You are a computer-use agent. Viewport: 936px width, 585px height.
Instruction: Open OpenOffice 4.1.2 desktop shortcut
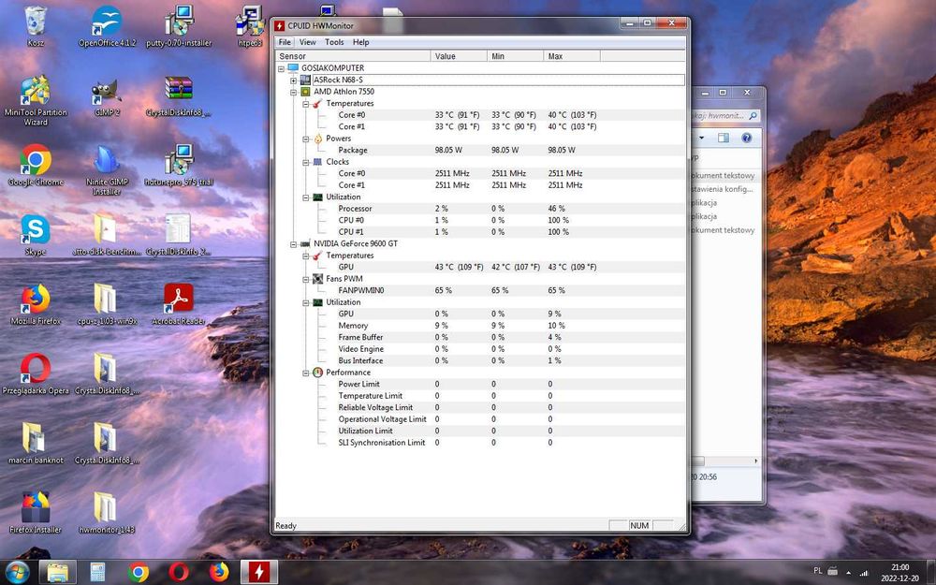107,26
